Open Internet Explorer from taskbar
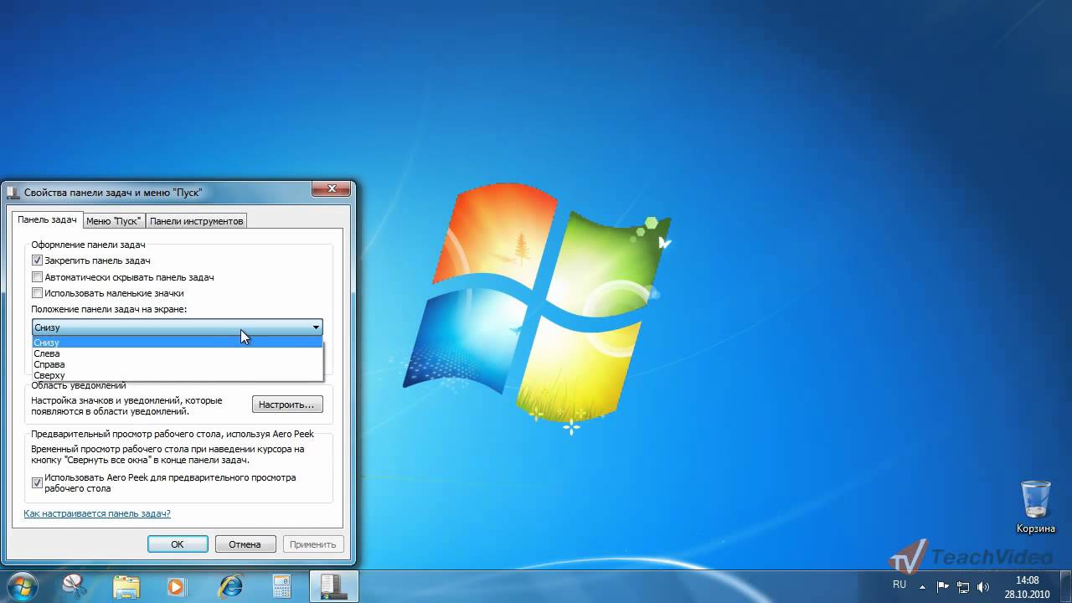The height and width of the screenshot is (603, 1072). coord(230,585)
